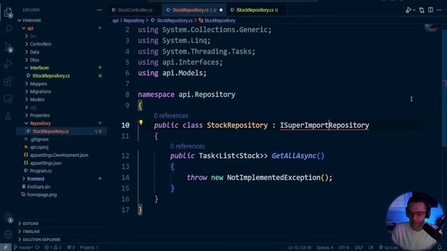Change CRLF end of line sequence
The image size is (447, 251).
click(x=358, y=248)
